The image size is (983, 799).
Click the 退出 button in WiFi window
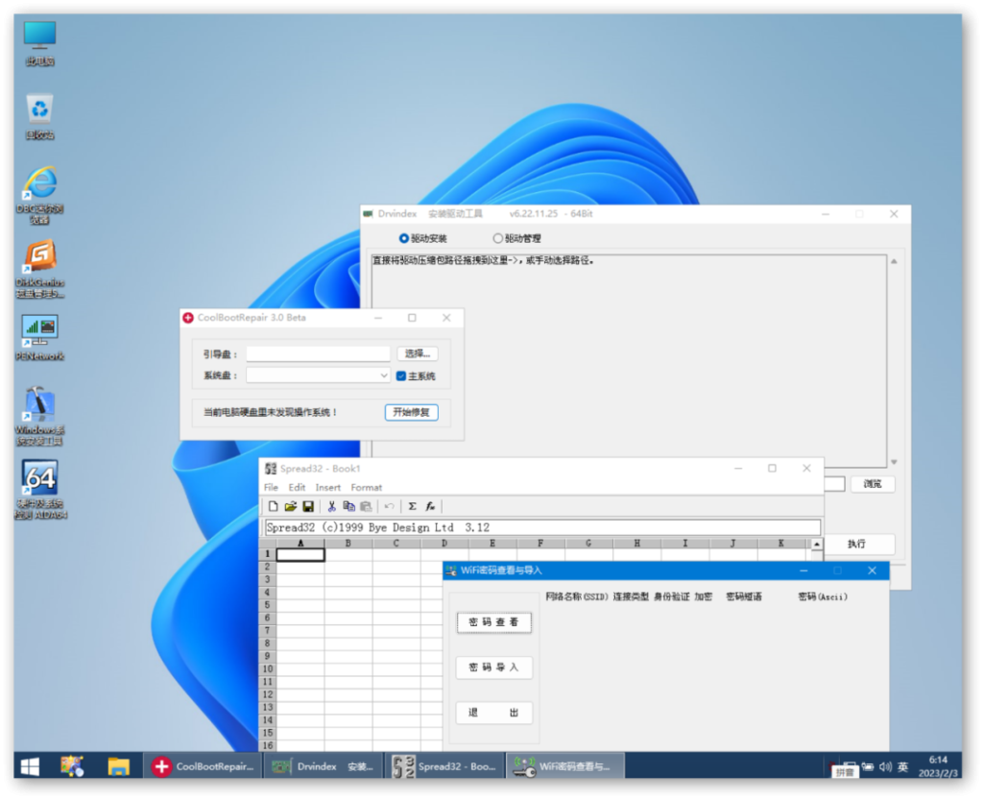(494, 713)
